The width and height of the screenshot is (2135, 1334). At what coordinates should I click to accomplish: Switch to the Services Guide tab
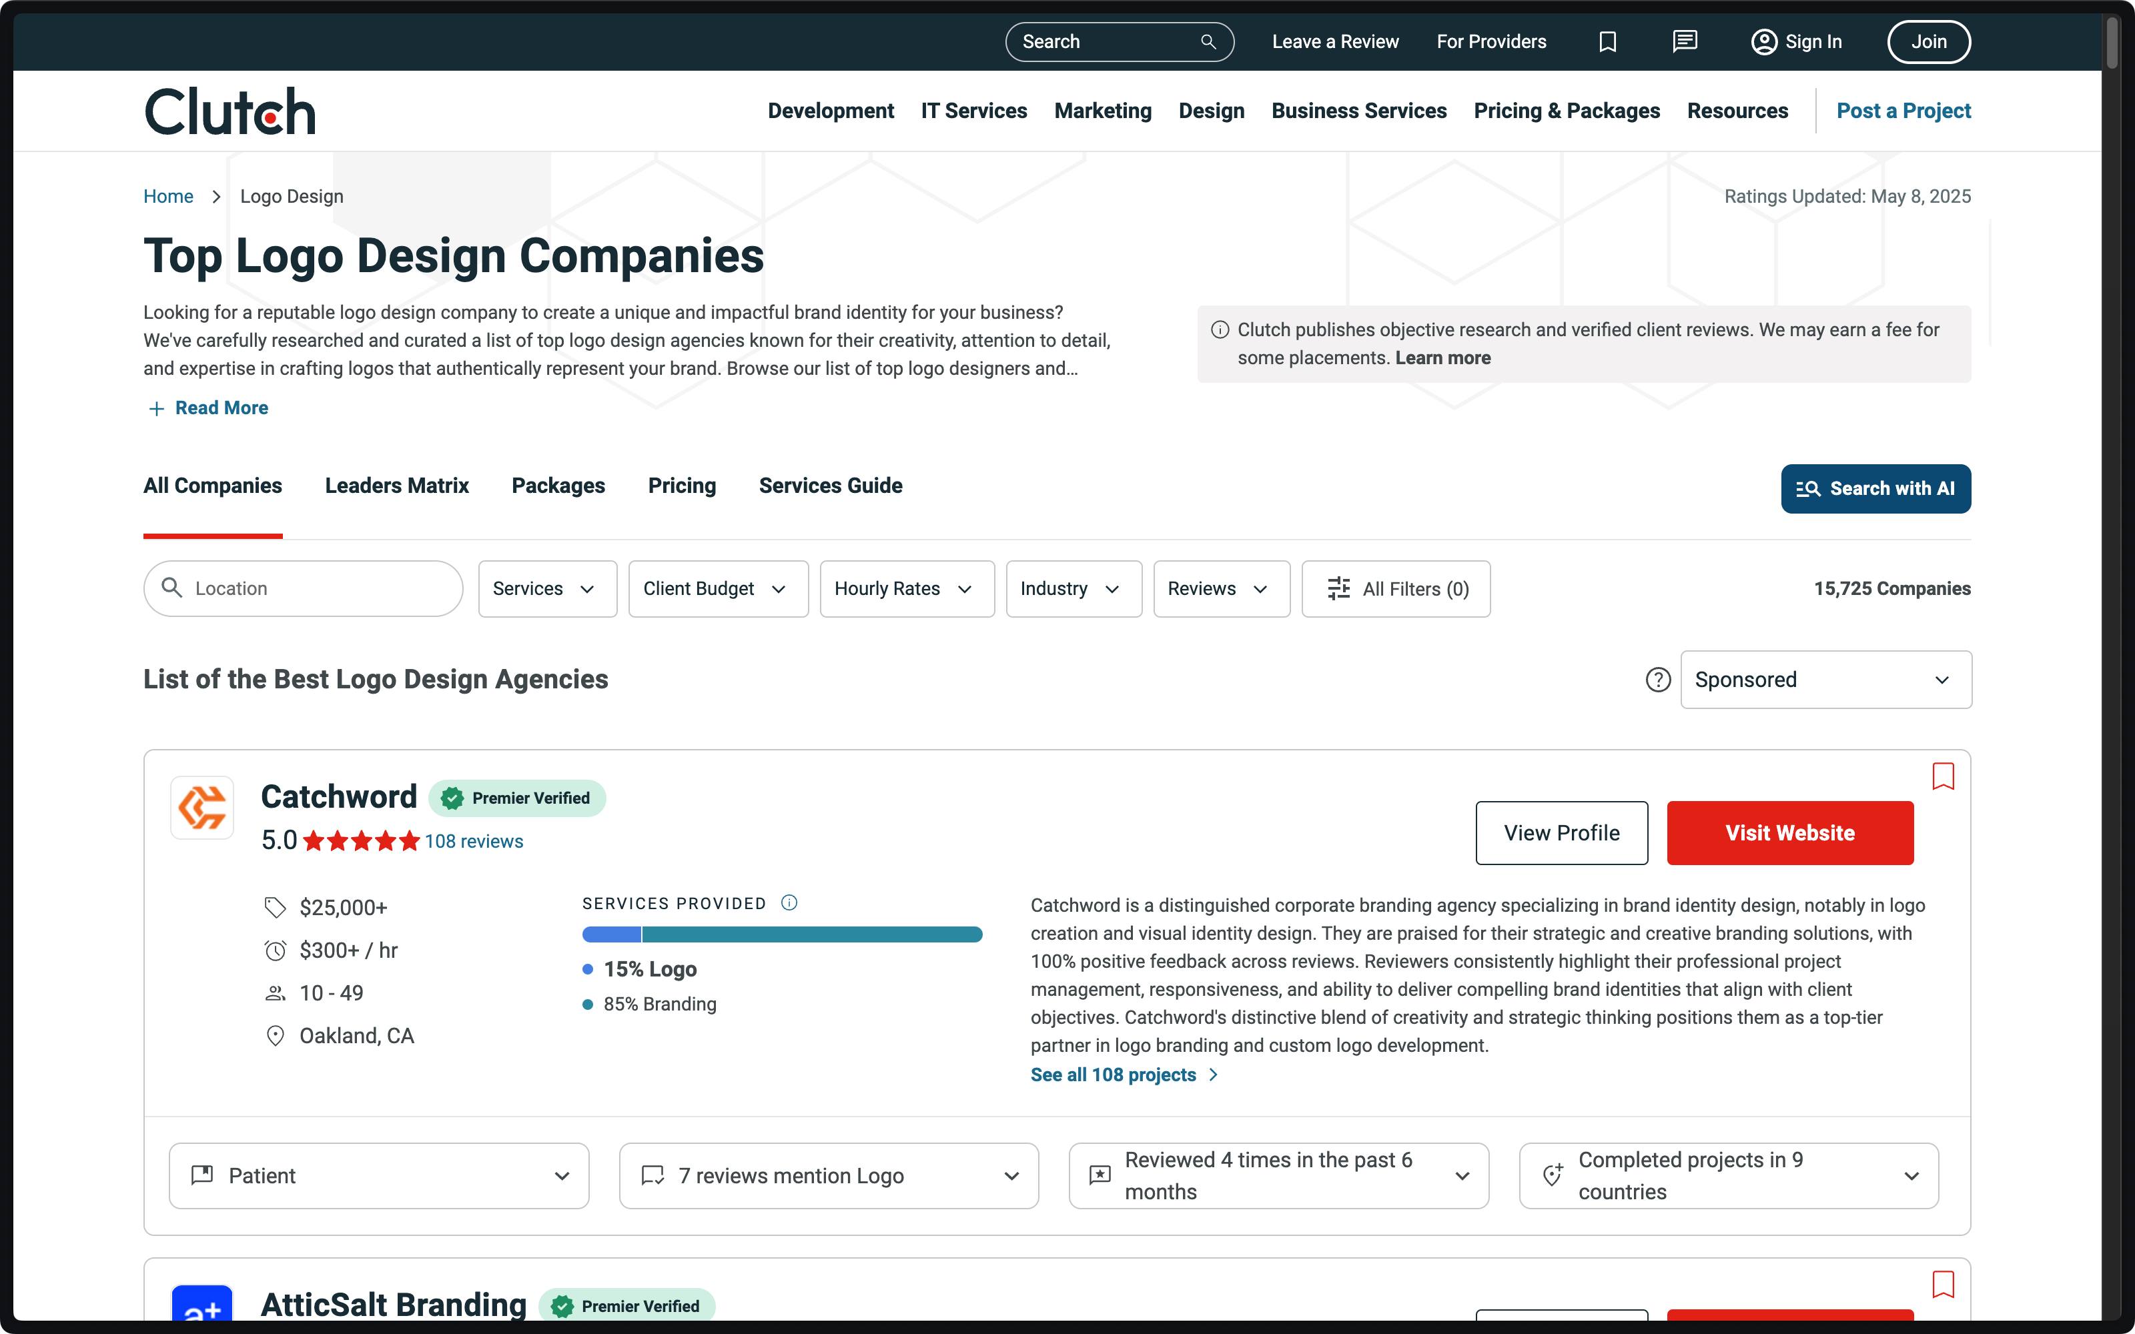[x=830, y=486]
